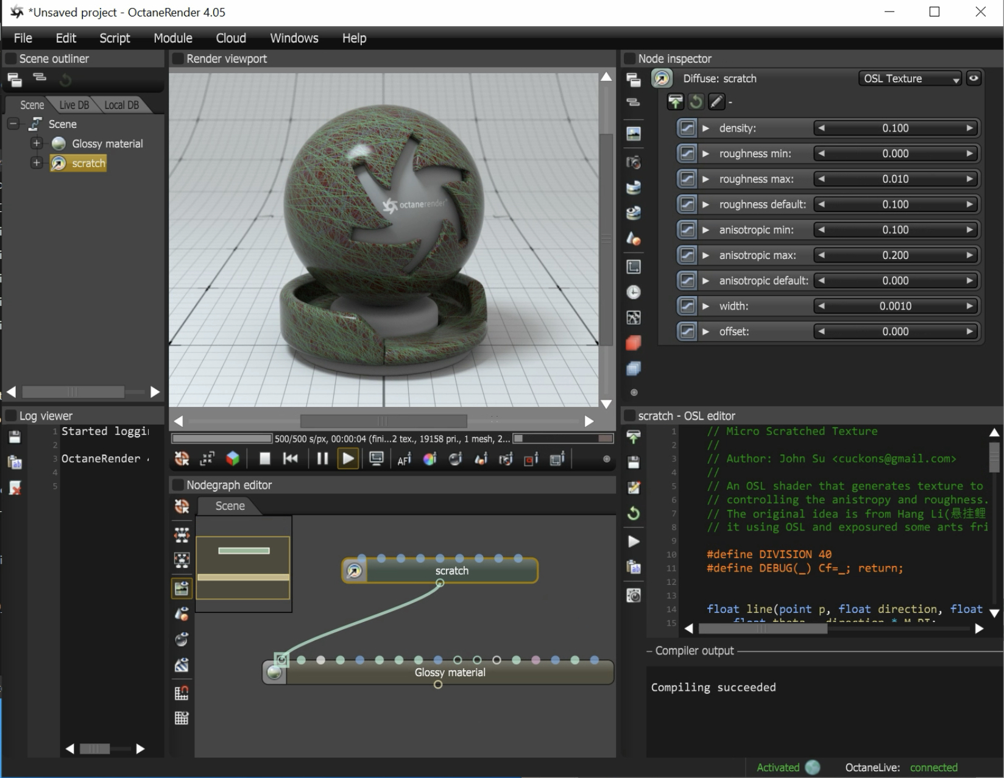1004x778 pixels.
Task: Toggle the eye icon beside OSL Texture
Action: (974, 78)
